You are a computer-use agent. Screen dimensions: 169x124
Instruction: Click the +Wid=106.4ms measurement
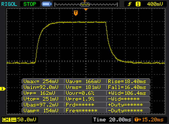127,93
